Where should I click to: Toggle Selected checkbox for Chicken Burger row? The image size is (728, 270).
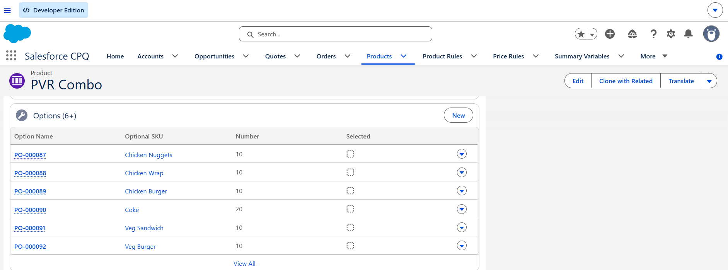pyautogui.click(x=350, y=191)
